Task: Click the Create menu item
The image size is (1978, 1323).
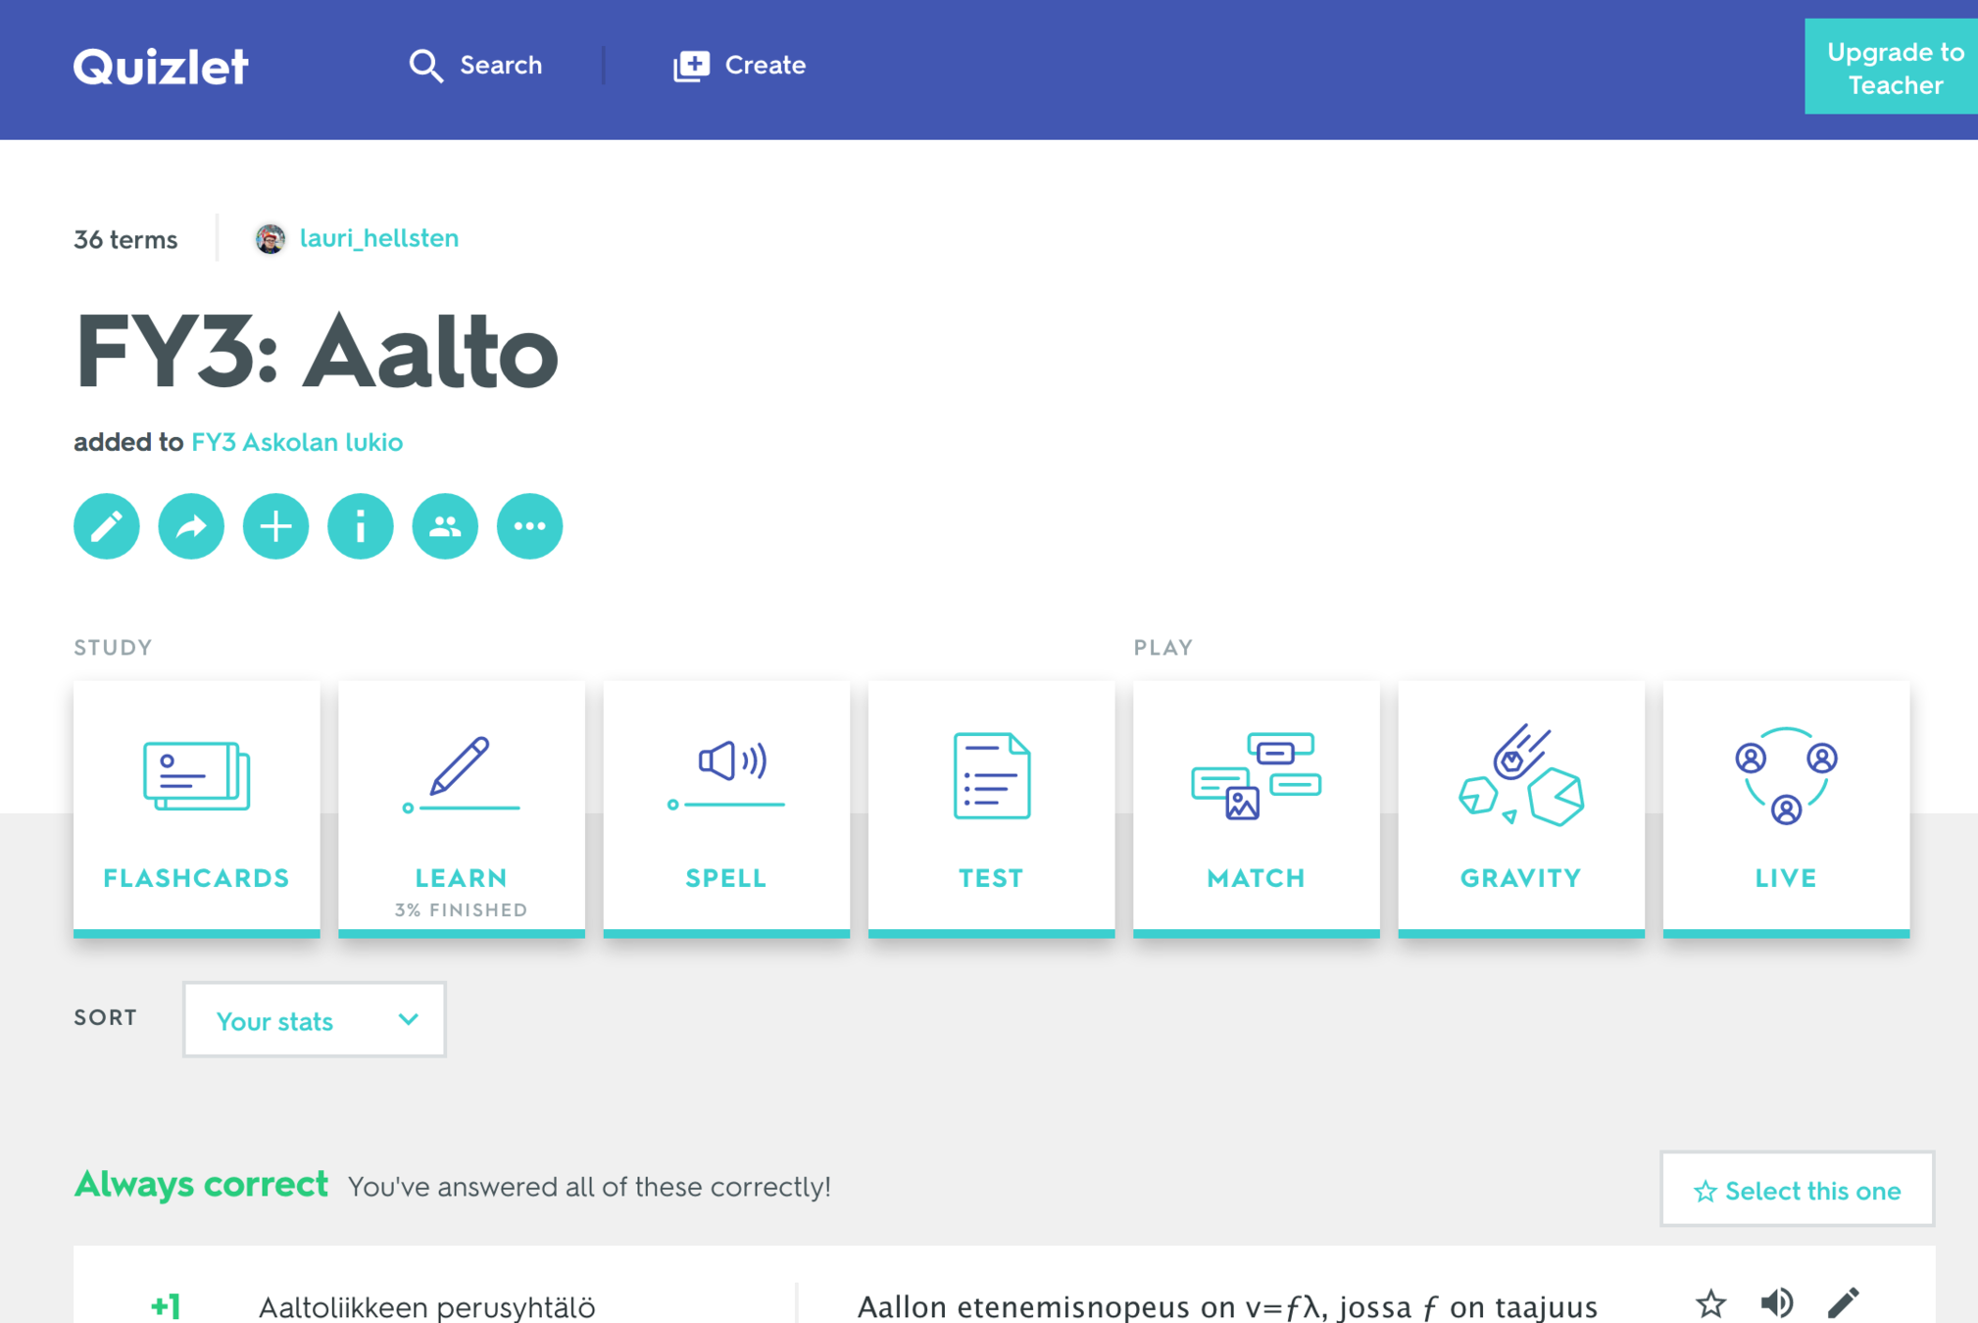Action: [740, 66]
